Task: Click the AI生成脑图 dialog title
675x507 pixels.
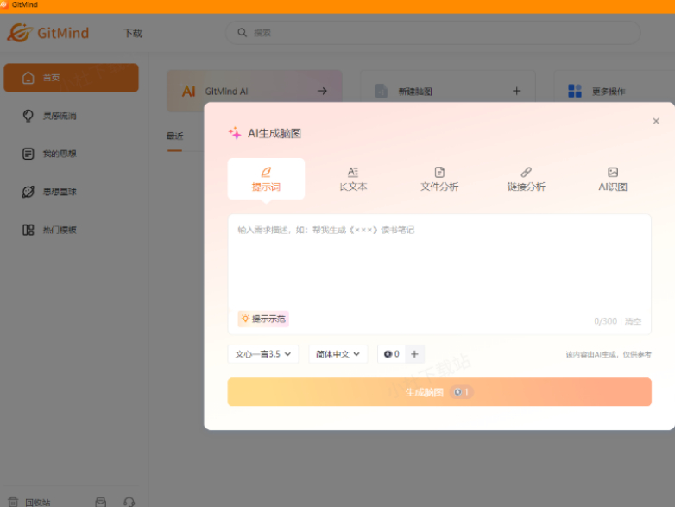Action: [x=274, y=134]
